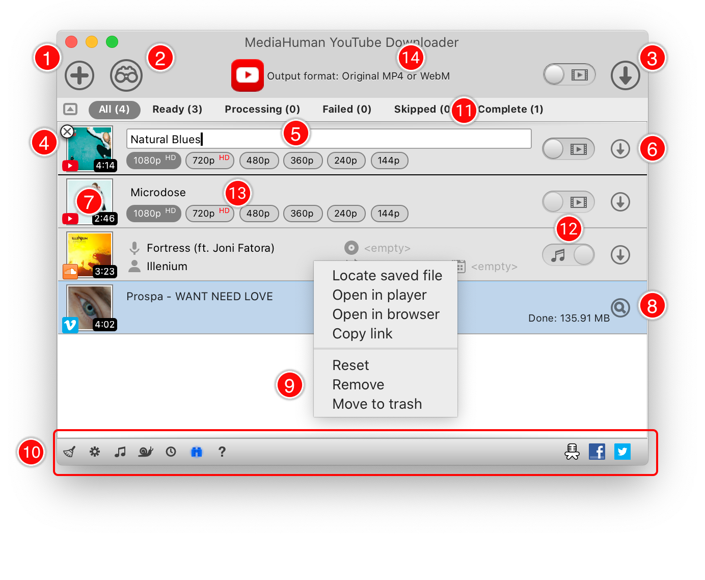Collapse the list with the top-left arrow button
Viewport: 705px width, 580px height.
click(70, 109)
